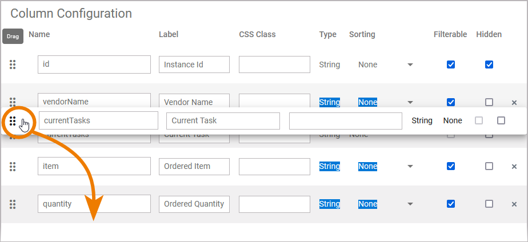Click the Label field containing Instance Id
Image resolution: width=528 pixels, height=242 pixels.
point(194,64)
